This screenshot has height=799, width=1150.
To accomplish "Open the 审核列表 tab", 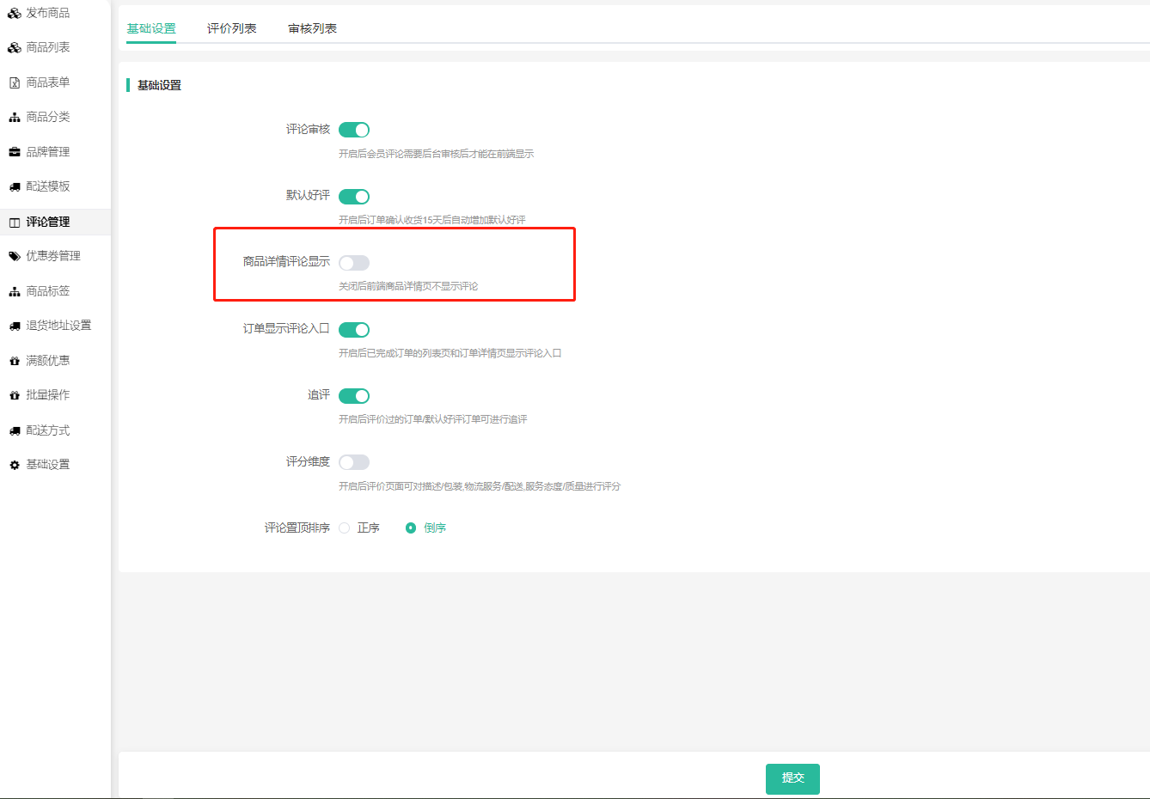I will (312, 28).
